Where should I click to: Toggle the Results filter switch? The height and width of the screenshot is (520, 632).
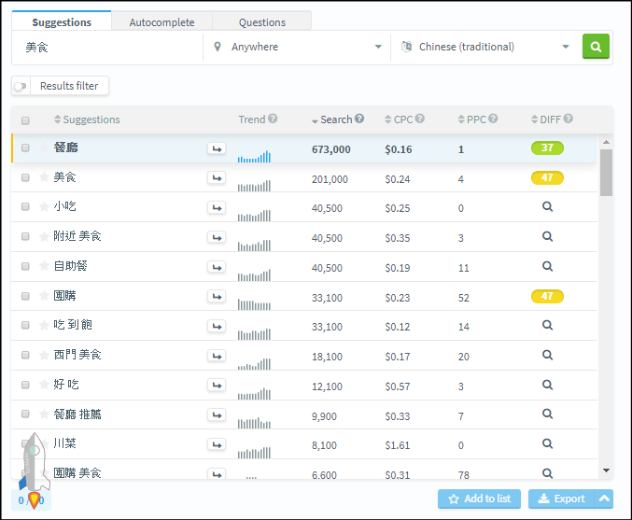point(21,86)
